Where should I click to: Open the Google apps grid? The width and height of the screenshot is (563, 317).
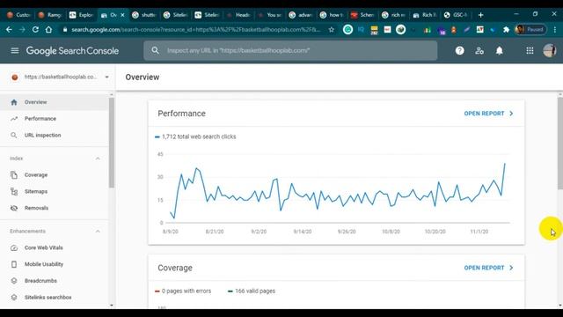[530, 51]
